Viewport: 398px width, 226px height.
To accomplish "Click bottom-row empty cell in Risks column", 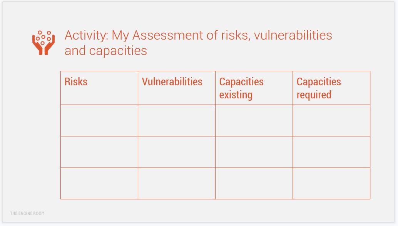I will (x=99, y=183).
